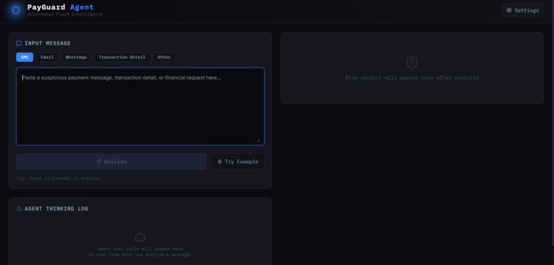Choose the WhatsApp message type tab

click(76, 57)
